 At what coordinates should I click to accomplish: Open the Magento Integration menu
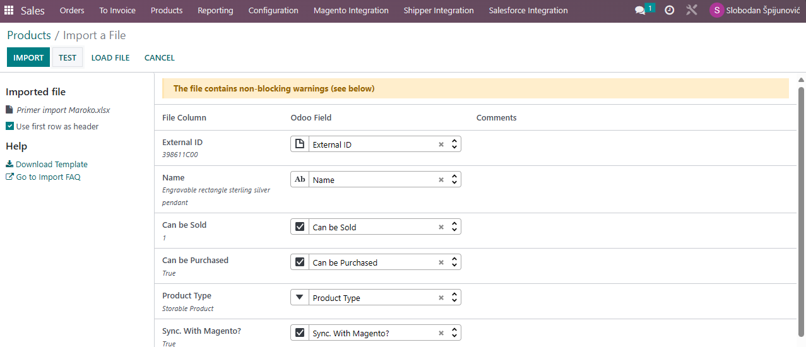[351, 11]
